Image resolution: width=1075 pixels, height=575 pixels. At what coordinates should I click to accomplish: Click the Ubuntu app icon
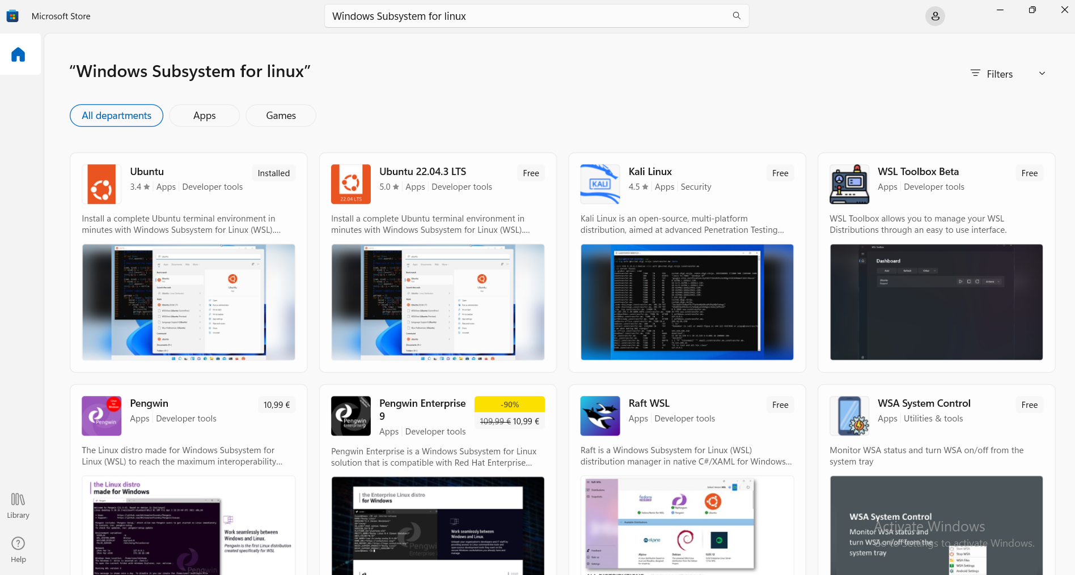coord(101,184)
